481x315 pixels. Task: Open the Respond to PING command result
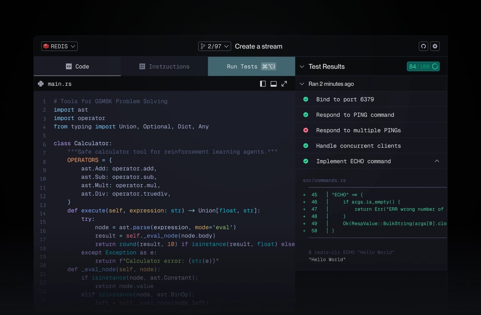point(355,115)
